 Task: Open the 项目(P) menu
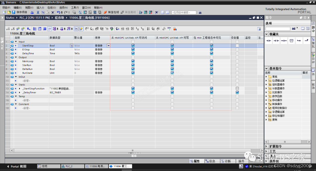tap(6, 8)
